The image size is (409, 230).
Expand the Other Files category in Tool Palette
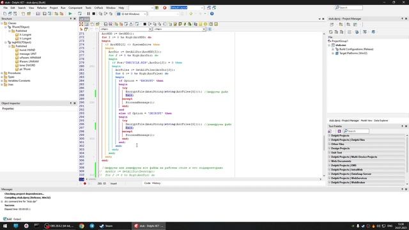[x=330, y=144]
